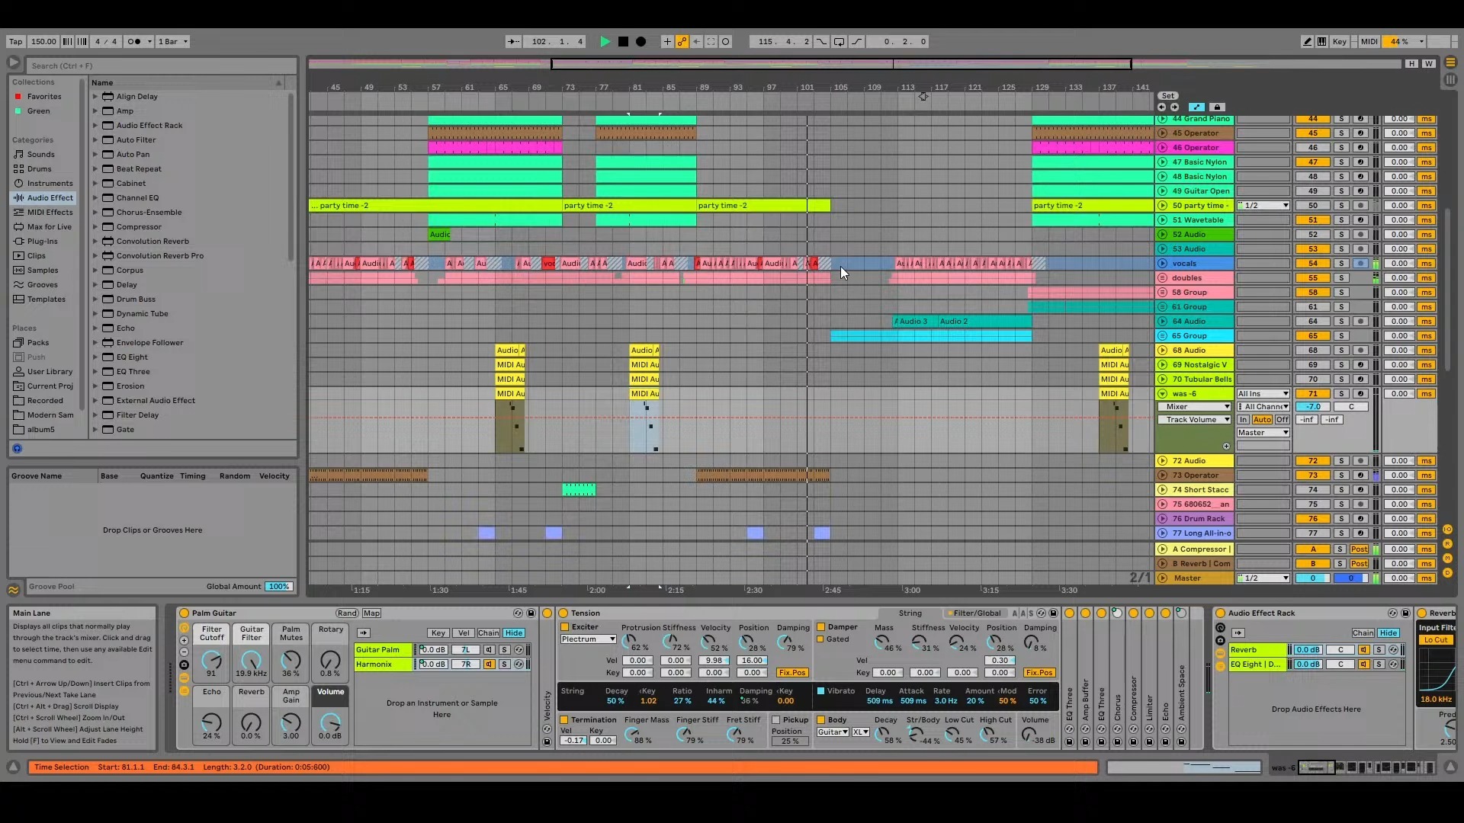
Task: Solo the vocals track
Action: pos(1341,264)
